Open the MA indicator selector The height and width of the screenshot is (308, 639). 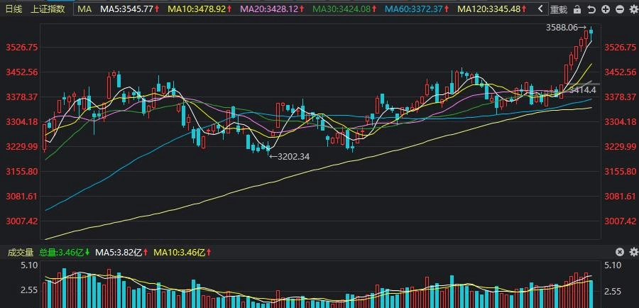click(84, 9)
